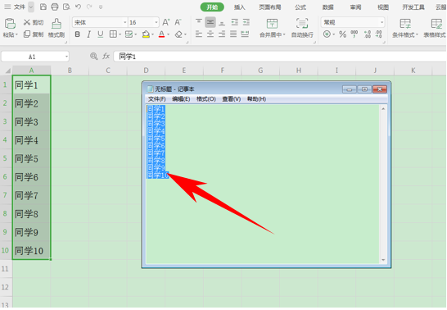This screenshot has width=447, height=310.
Task: Toggle Underline formatting
Action: 101,34
